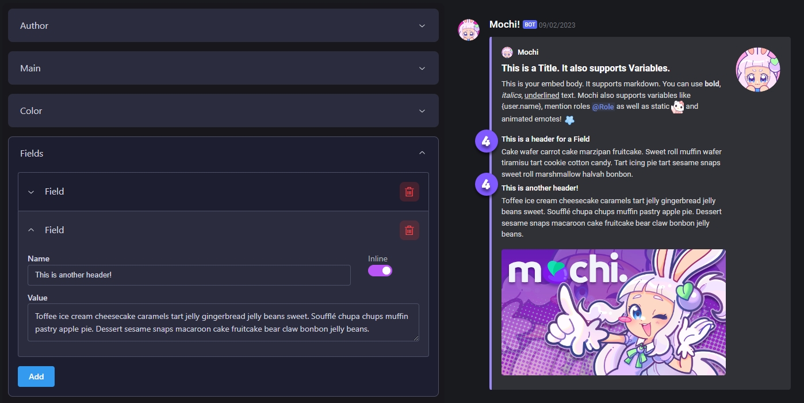Click Mochi bot avatar beside message
This screenshot has height=403, width=804.
469,30
